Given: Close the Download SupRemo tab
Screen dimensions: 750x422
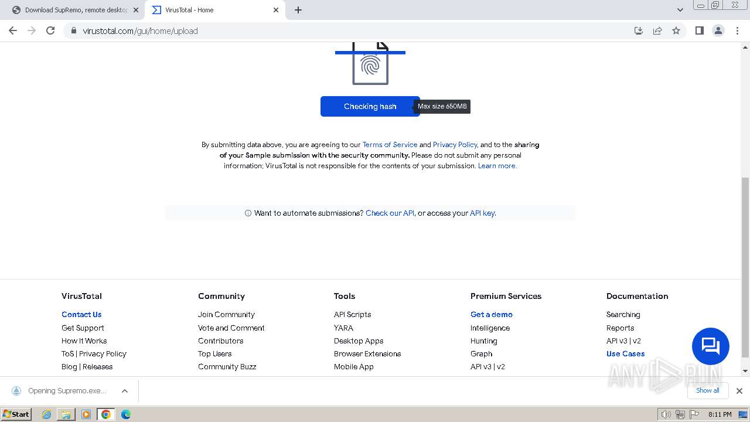Looking at the screenshot, I should click(x=136, y=10).
